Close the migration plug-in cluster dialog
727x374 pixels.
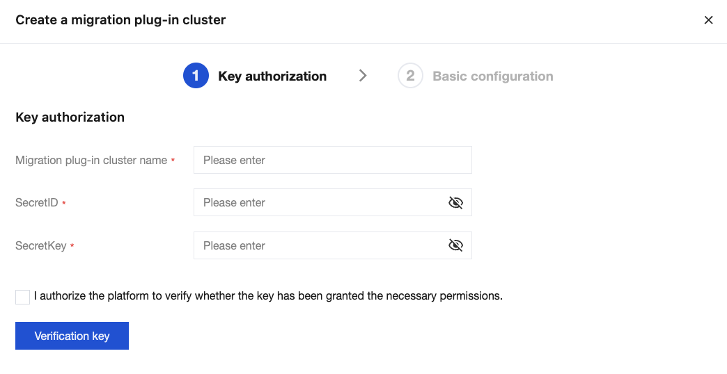click(x=708, y=20)
